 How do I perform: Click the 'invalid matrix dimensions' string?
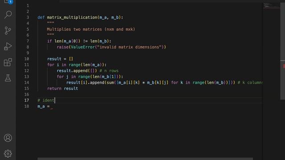[129, 47]
